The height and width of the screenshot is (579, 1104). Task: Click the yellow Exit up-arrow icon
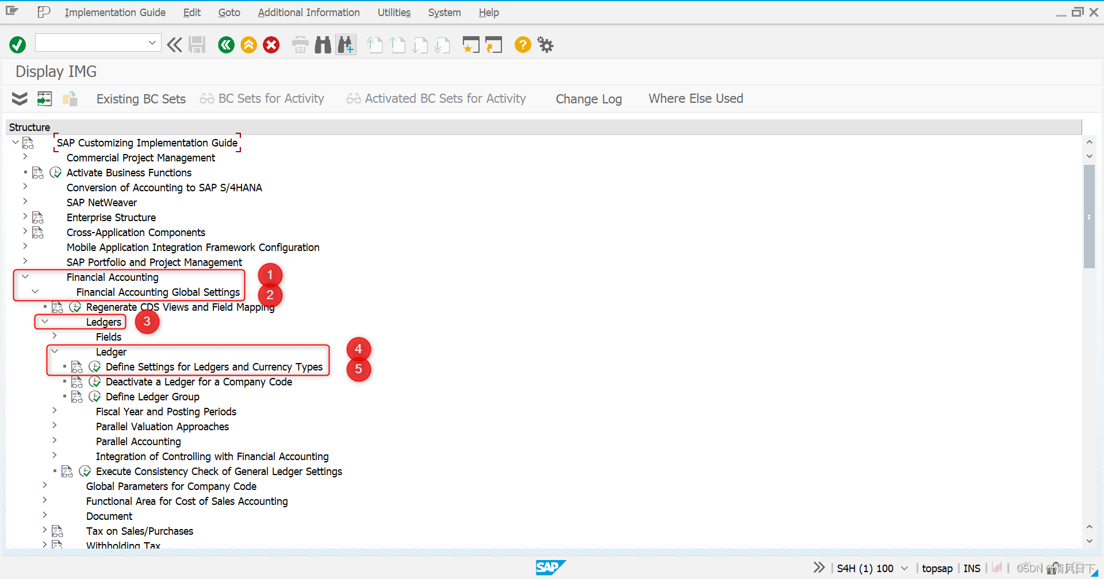249,45
